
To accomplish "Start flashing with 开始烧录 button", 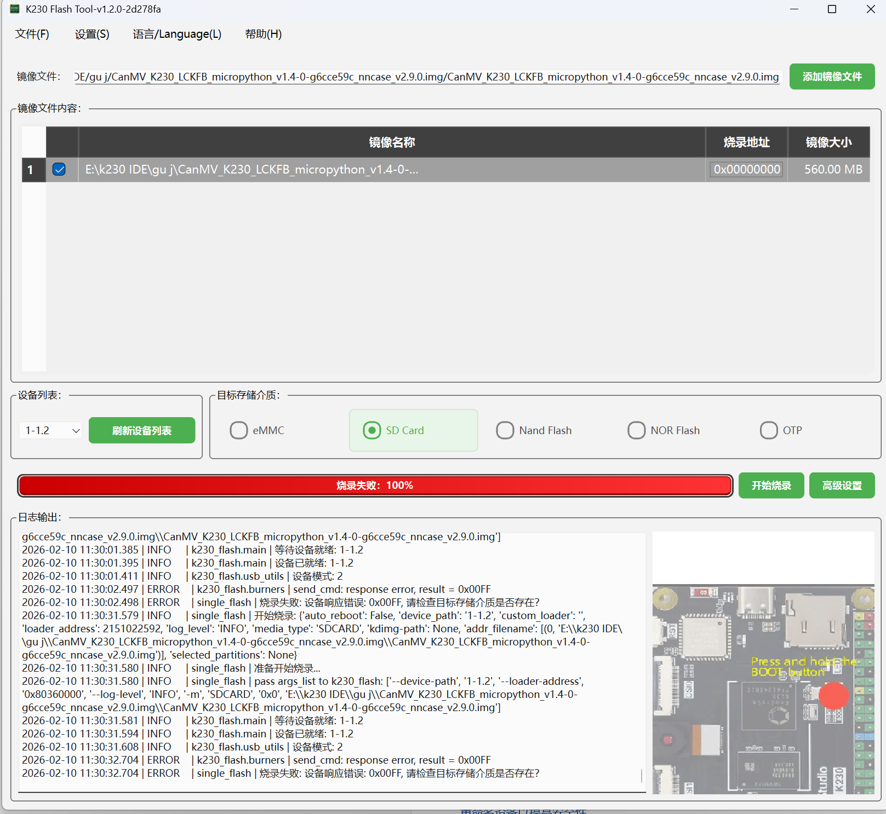I will (771, 486).
